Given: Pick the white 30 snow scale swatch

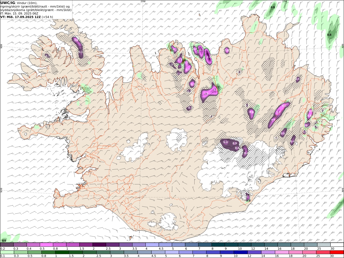Looking at the screenshot, I should click(x=337, y=245).
